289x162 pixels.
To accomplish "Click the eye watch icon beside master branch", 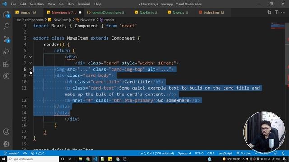I will pos(25,153).
